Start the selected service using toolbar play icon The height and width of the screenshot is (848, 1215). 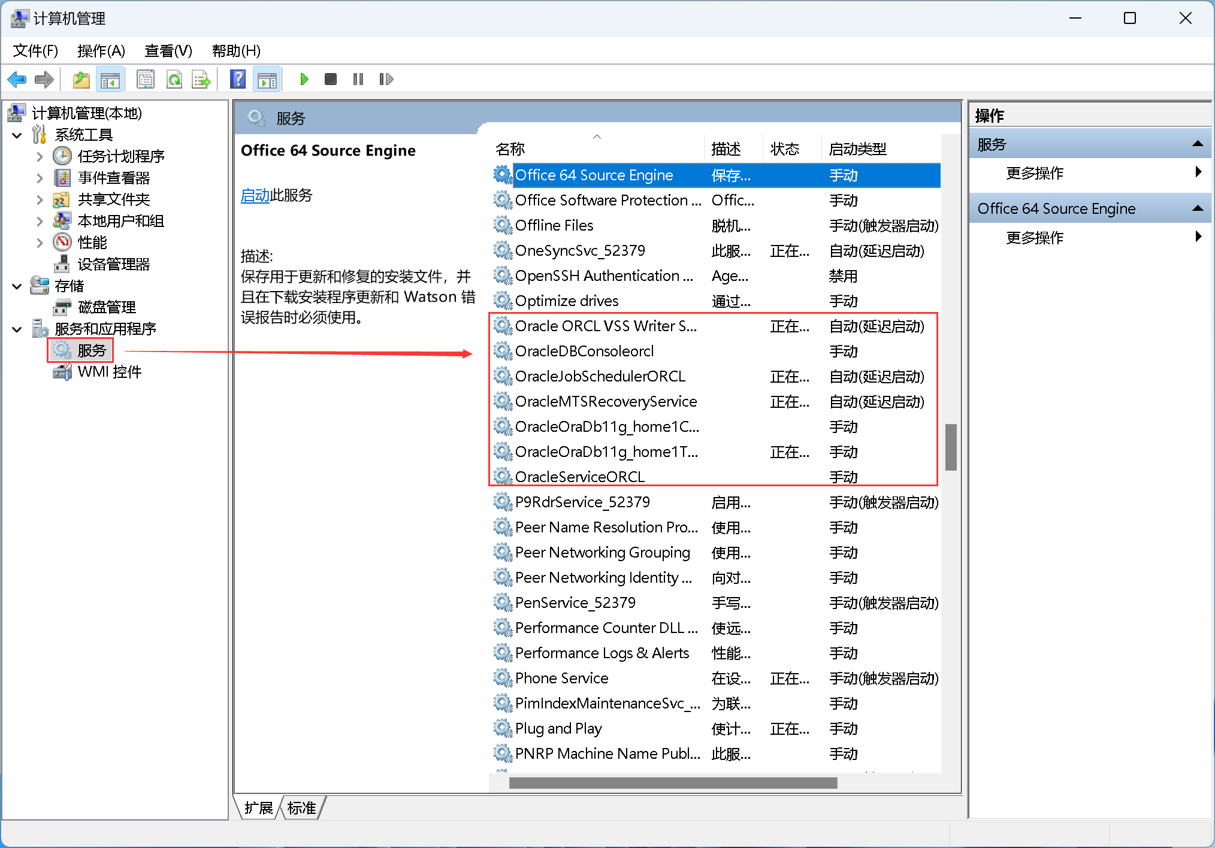pos(304,79)
